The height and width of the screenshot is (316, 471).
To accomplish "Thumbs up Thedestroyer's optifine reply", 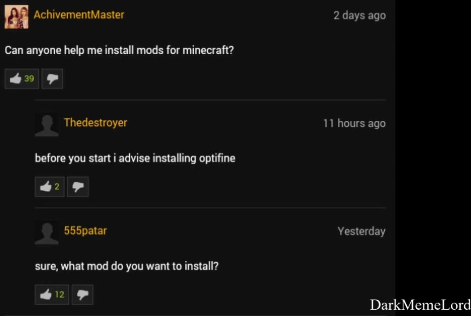I will pos(49,187).
